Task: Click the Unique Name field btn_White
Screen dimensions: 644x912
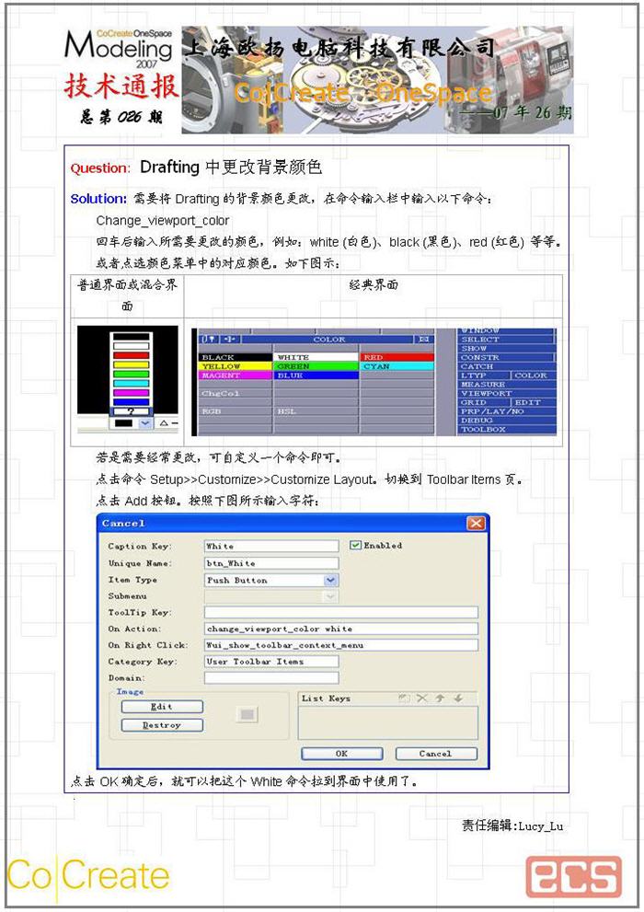Action: (271, 563)
